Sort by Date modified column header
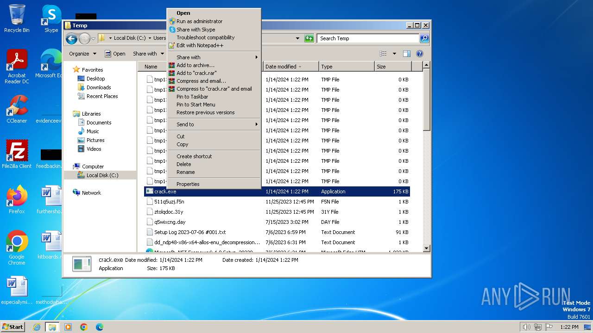Image resolution: width=593 pixels, height=333 pixels. (290, 67)
